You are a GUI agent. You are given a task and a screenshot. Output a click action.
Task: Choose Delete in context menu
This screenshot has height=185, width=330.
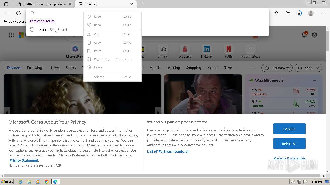coord(112,67)
